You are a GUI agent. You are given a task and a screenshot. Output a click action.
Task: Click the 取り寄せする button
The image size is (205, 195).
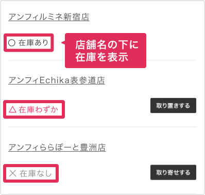point(173,172)
